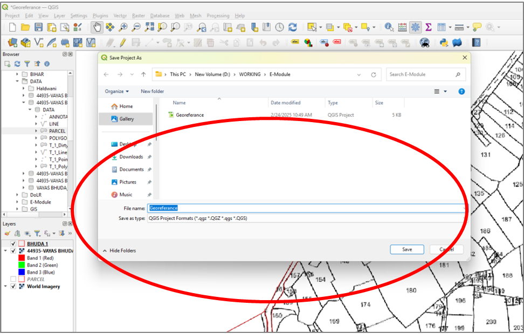Viewport: 524px width, 334px height.
Task: Click the Save Project toolbar icon
Action: [x=38, y=27]
